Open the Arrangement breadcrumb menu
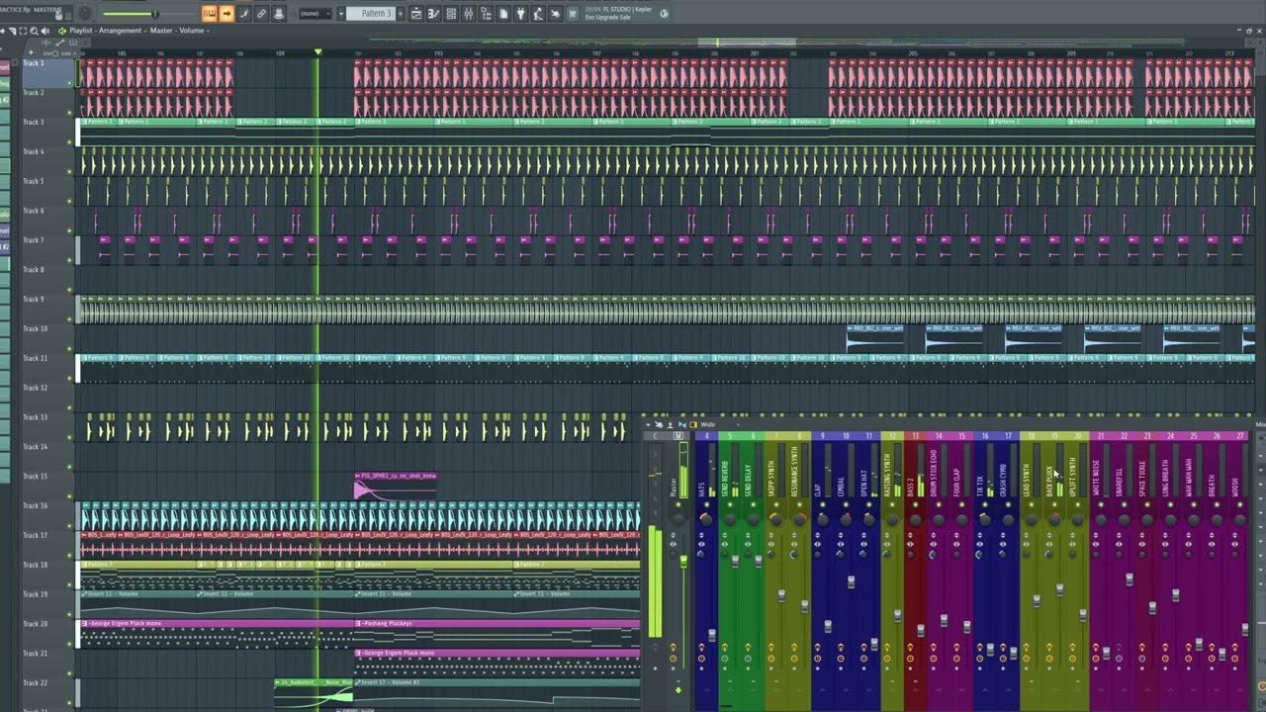Image resolution: width=1266 pixels, height=712 pixels. coord(121,31)
